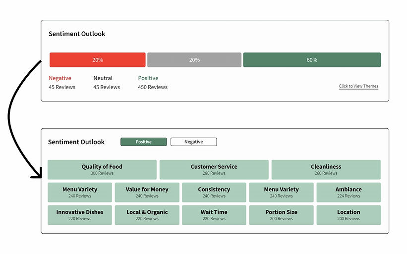This screenshot has width=407, height=254.
Task: Open the Cleanliness theme tile
Action: click(x=326, y=169)
